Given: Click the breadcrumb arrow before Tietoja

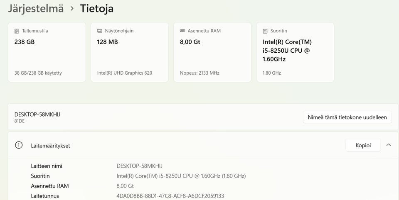Looking at the screenshot, I should tap(72, 8).
